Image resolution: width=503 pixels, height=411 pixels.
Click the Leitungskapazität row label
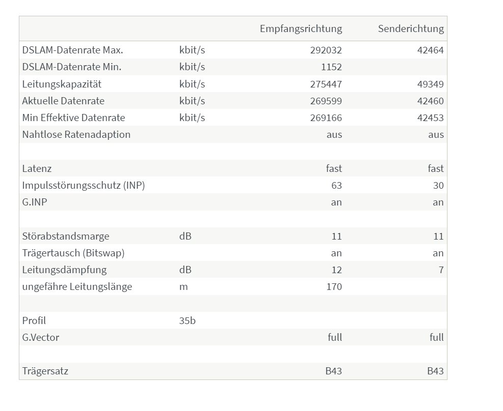click(62, 84)
